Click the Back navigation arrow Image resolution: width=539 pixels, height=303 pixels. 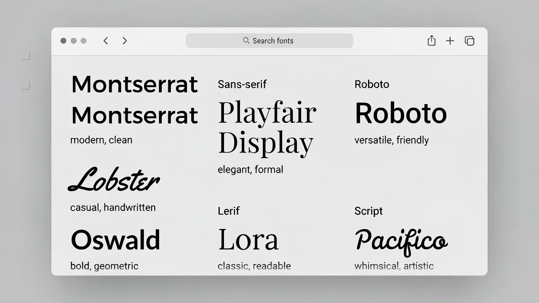(106, 40)
